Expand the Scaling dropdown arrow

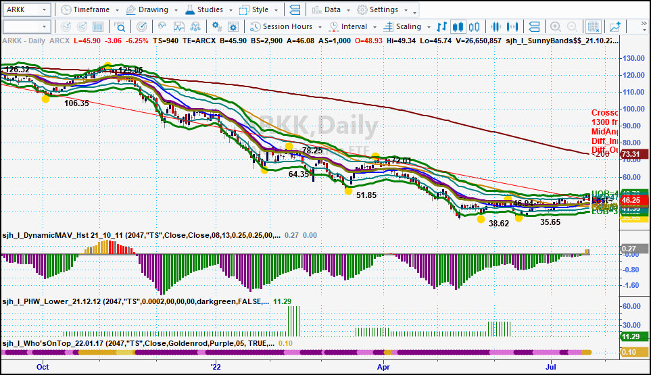click(x=429, y=27)
